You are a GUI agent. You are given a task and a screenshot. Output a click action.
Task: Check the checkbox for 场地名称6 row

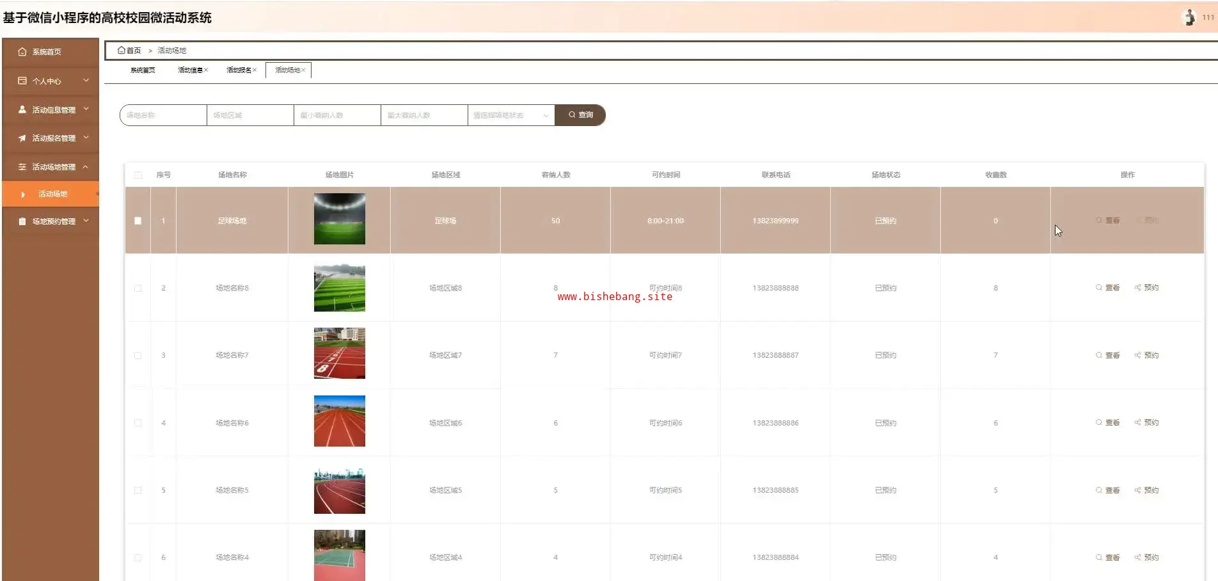click(x=138, y=423)
